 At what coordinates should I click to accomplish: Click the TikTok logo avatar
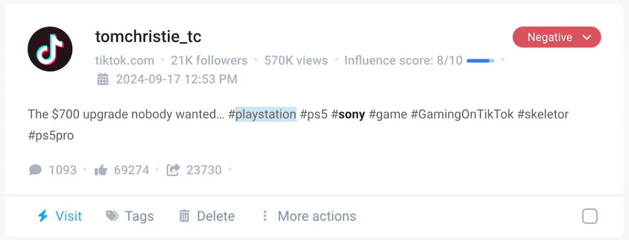pyautogui.click(x=50, y=49)
